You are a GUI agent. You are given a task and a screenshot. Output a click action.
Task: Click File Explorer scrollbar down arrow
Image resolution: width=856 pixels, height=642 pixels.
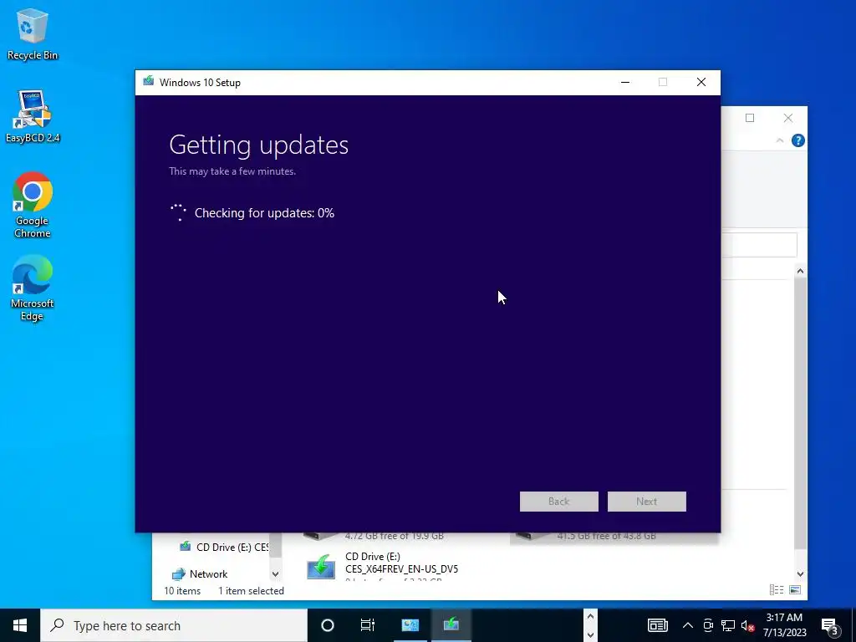pos(800,573)
